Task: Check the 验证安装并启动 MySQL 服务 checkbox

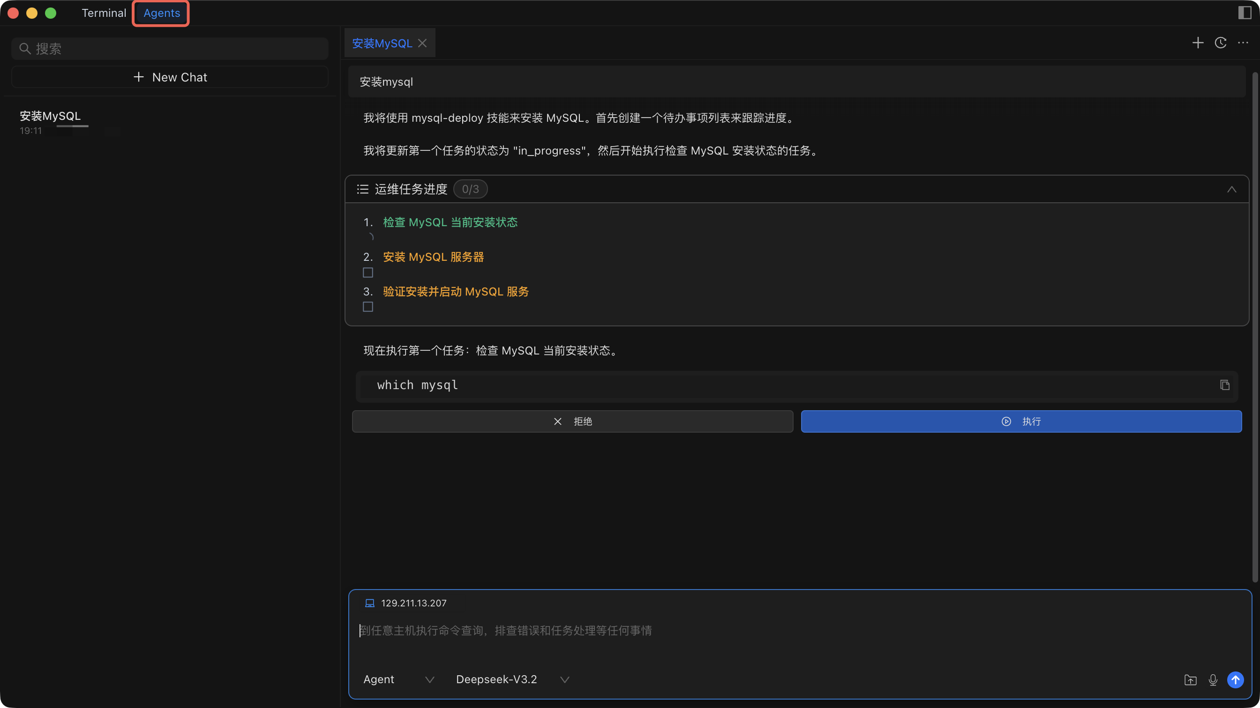Action: click(368, 307)
